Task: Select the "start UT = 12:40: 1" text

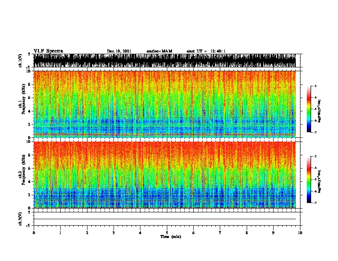Action: coord(206,51)
